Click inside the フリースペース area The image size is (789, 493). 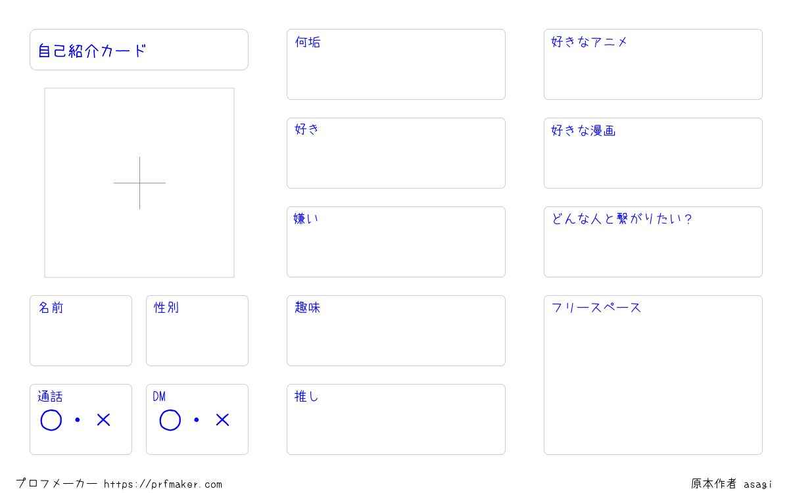pyautogui.click(x=653, y=375)
